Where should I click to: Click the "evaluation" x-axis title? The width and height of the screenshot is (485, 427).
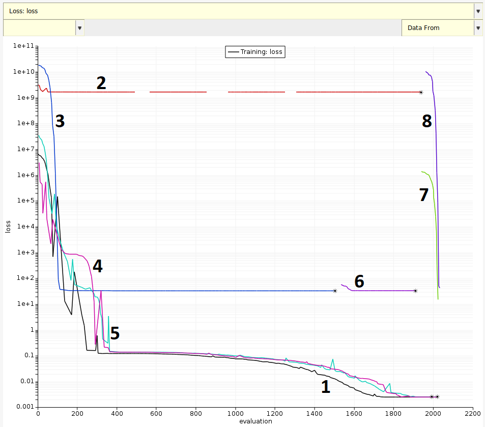[x=255, y=421]
